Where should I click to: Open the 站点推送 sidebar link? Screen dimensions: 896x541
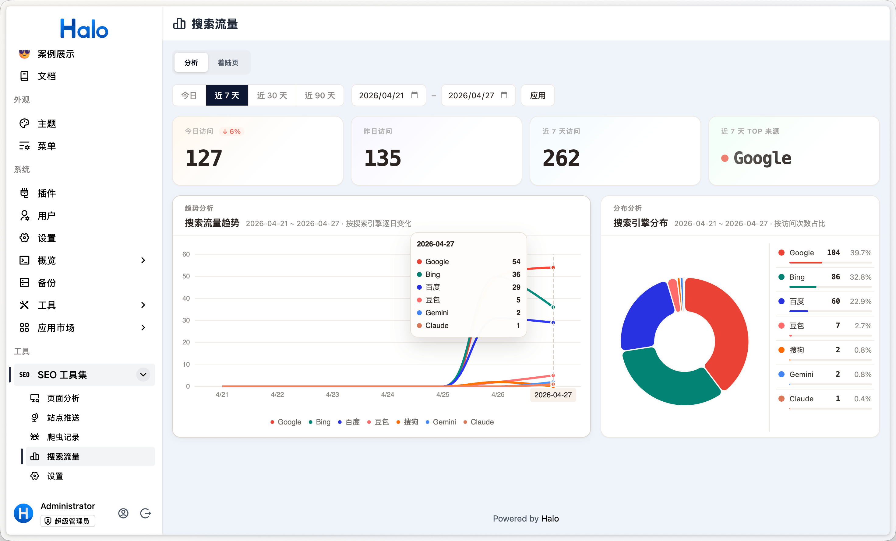tap(63, 417)
